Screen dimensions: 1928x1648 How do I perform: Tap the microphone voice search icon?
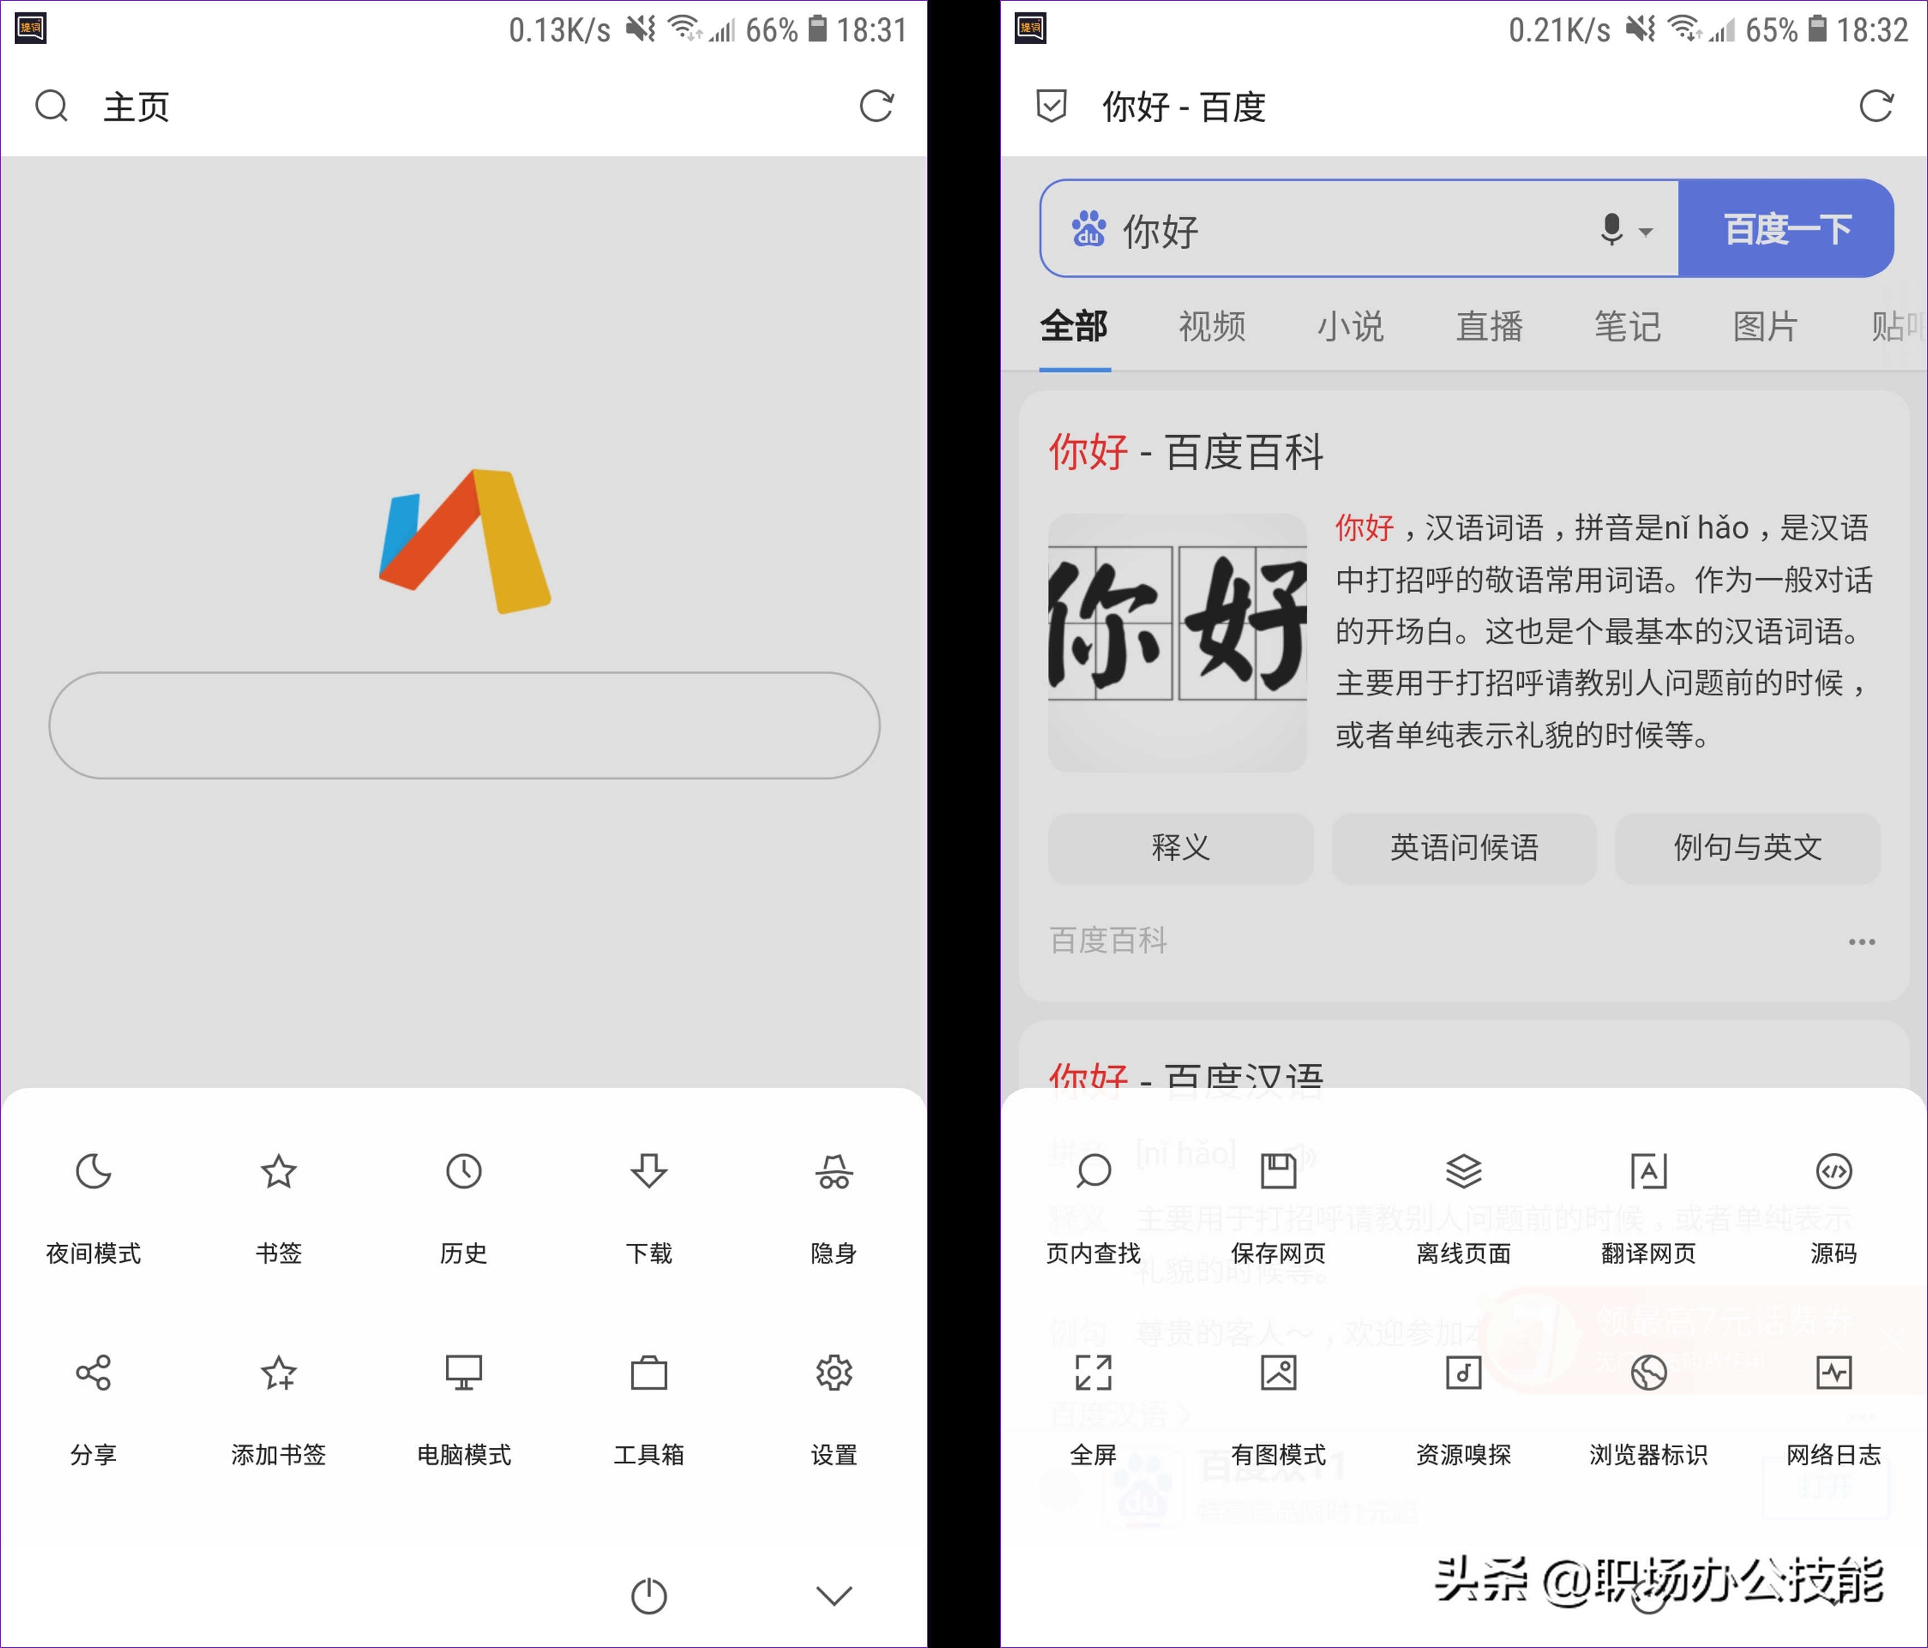[x=1611, y=229]
